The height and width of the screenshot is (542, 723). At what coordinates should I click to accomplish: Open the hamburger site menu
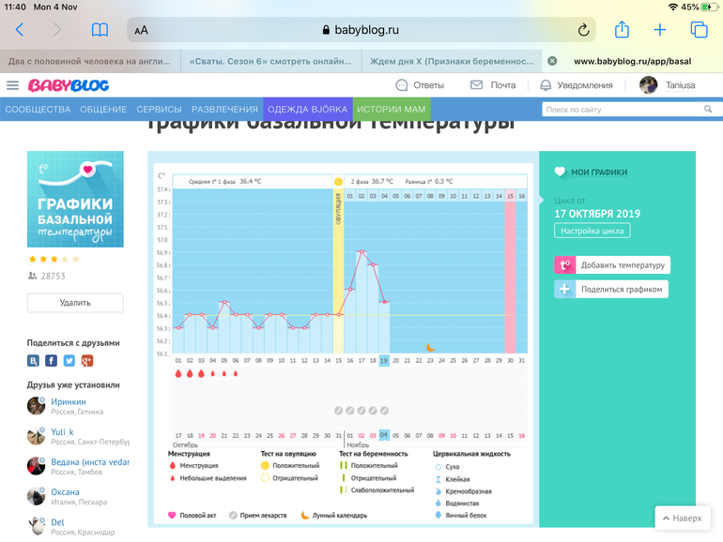[12, 85]
